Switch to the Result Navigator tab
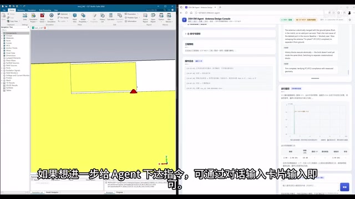The width and height of the screenshot is (355, 199). (52, 192)
